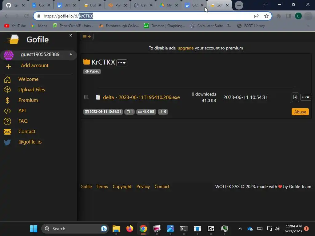Click the plus icon beside Add account

tap(8, 66)
